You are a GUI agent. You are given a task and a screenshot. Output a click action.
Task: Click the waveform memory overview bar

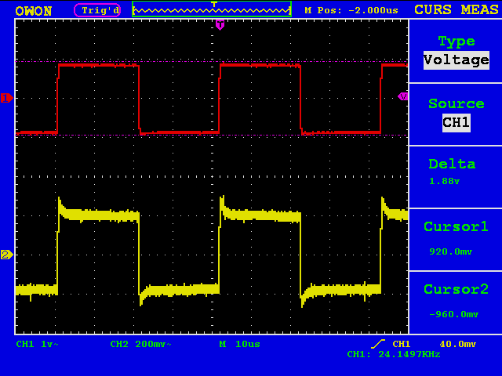click(x=212, y=9)
